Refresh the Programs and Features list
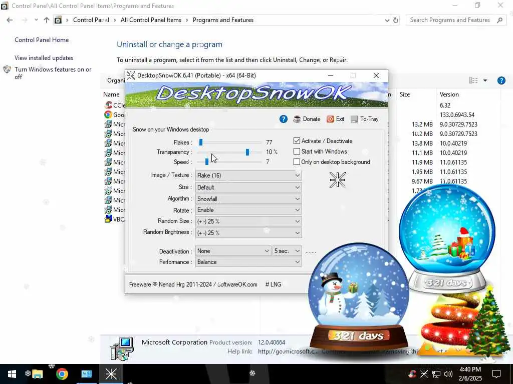 tap(396, 20)
